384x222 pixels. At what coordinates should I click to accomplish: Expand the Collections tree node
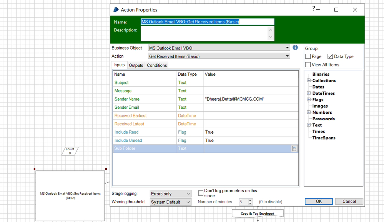309,81
